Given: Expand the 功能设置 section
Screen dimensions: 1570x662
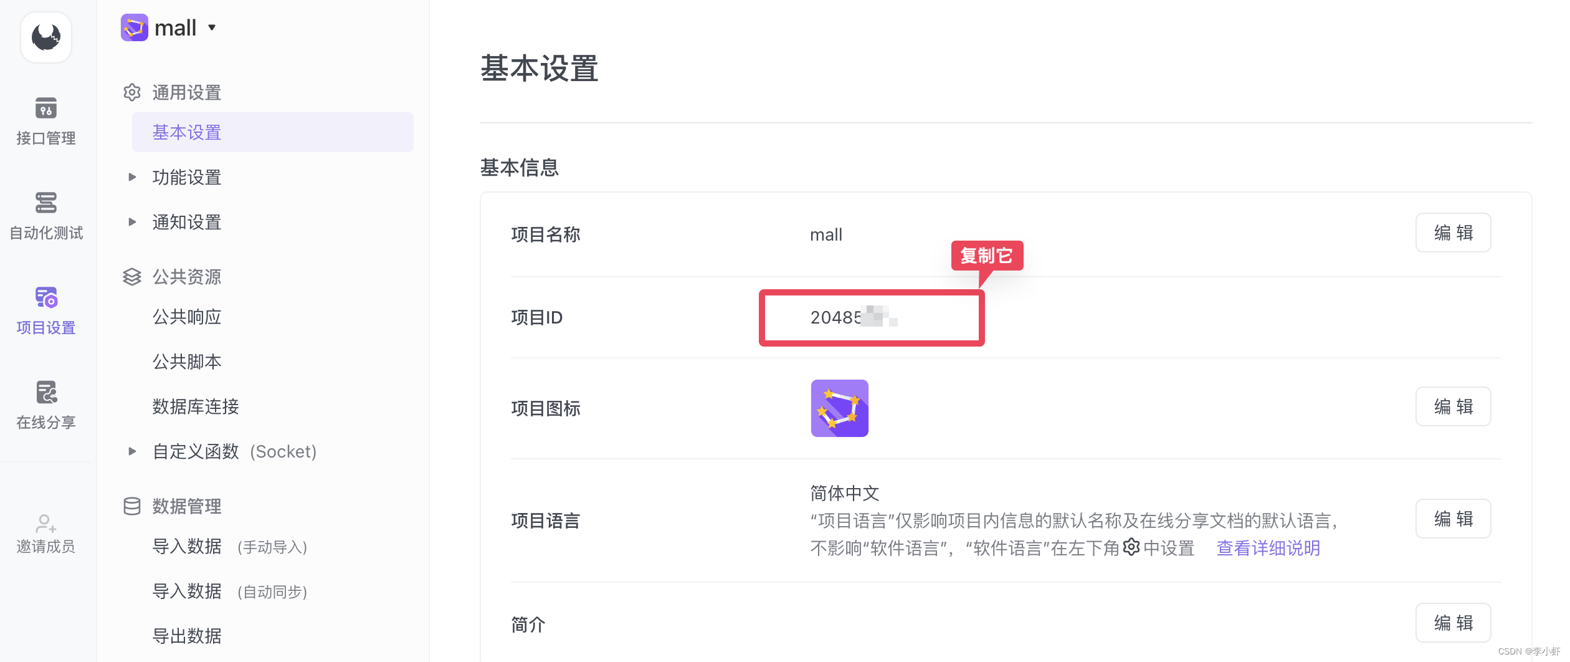Looking at the screenshot, I should [132, 177].
